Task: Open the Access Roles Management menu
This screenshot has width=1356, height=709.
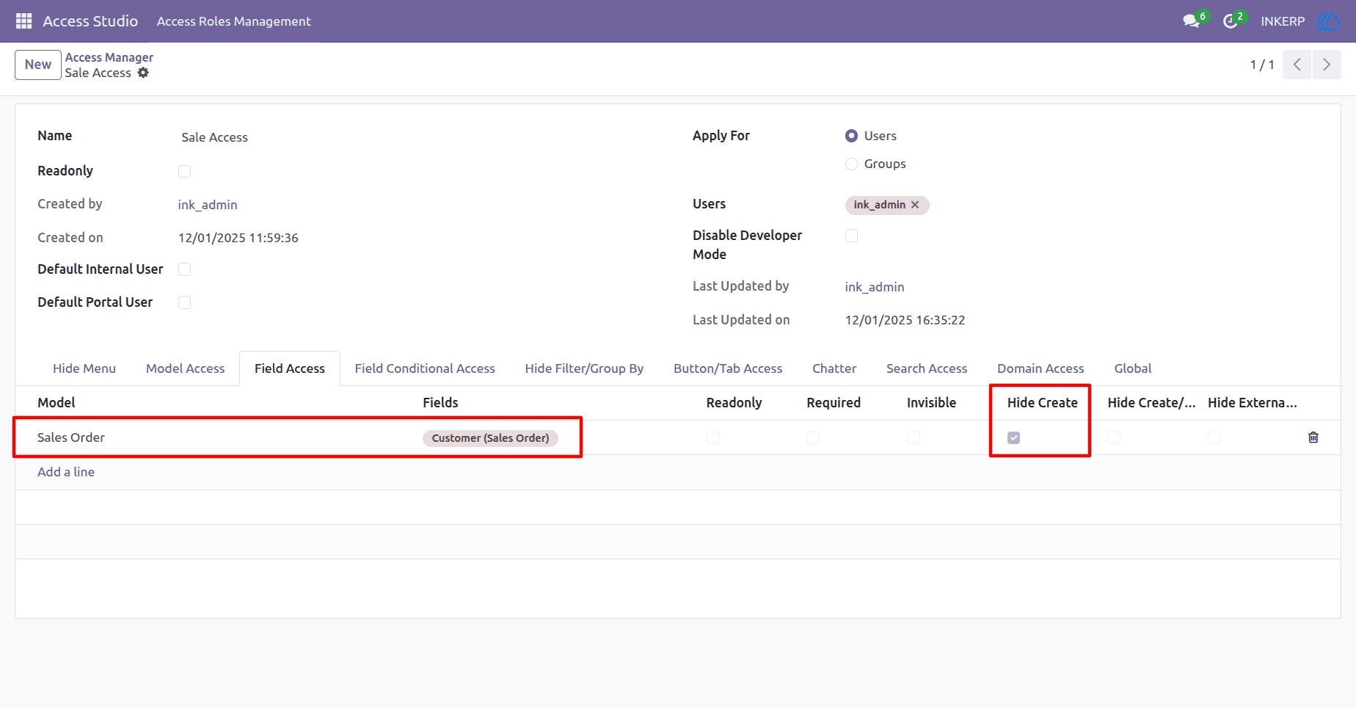Action: tap(233, 21)
